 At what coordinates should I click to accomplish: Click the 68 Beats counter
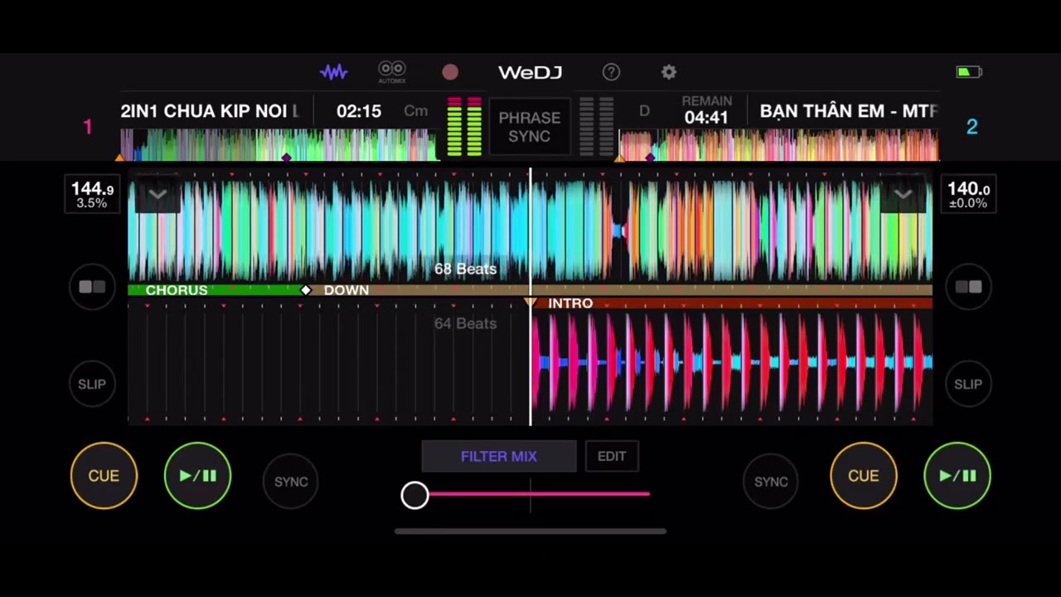coord(465,269)
